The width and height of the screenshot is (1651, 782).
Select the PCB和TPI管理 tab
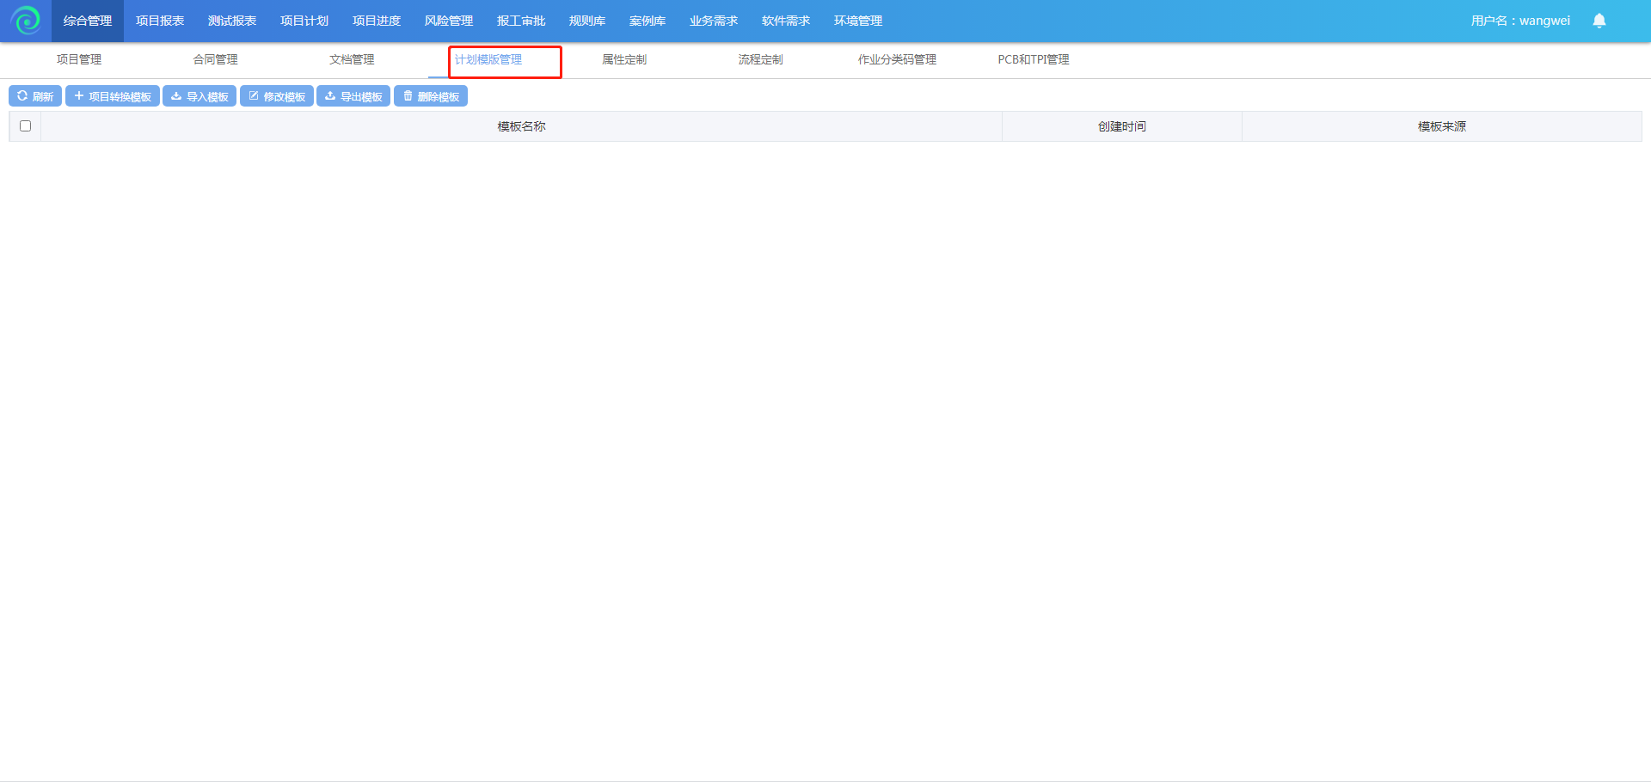tap(1034, 59)
